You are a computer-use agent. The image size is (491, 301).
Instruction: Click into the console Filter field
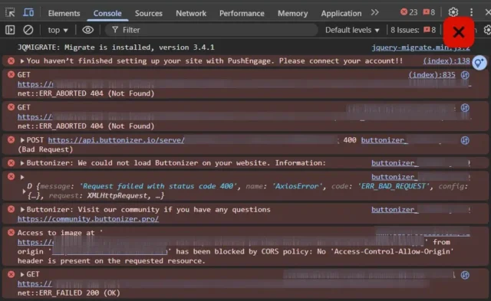(x=212, y=30)
